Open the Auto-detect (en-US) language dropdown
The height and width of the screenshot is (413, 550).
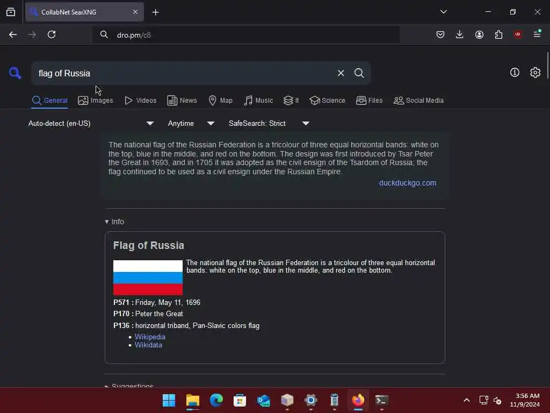point(91,123)
